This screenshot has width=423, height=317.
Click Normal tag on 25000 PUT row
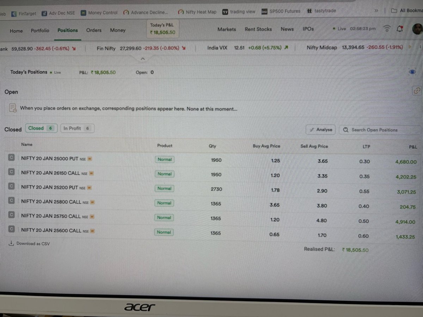pos(165,160)
